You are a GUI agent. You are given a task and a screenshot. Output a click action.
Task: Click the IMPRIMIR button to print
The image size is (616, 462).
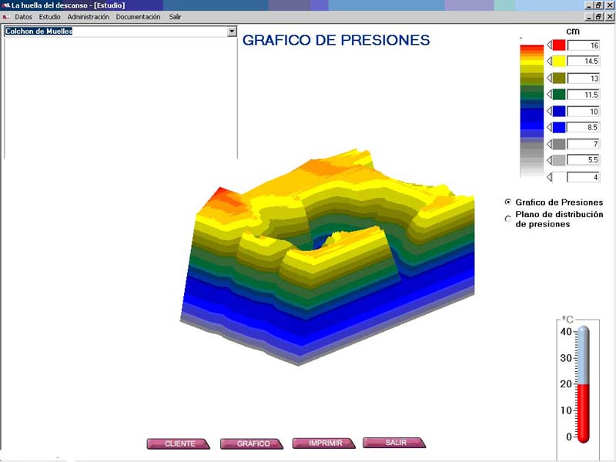tap(324, 443)
